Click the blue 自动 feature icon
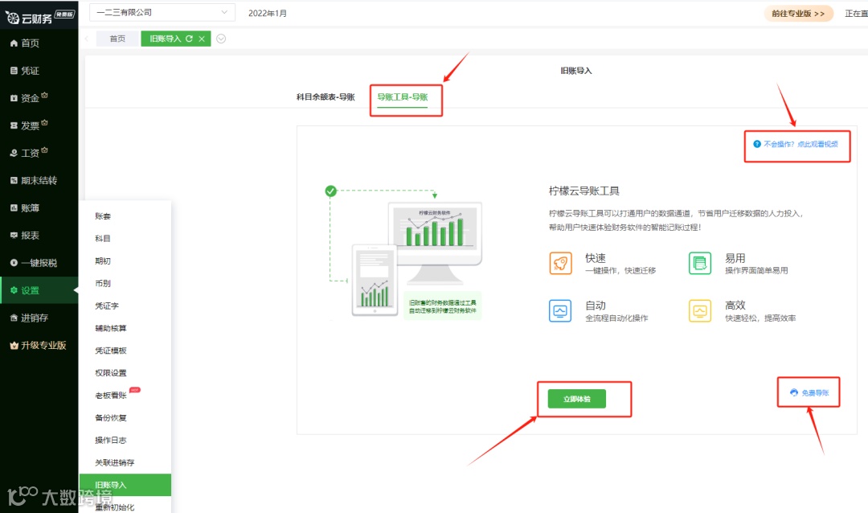This screenshot has width=868, height=513. click(560, 311)
